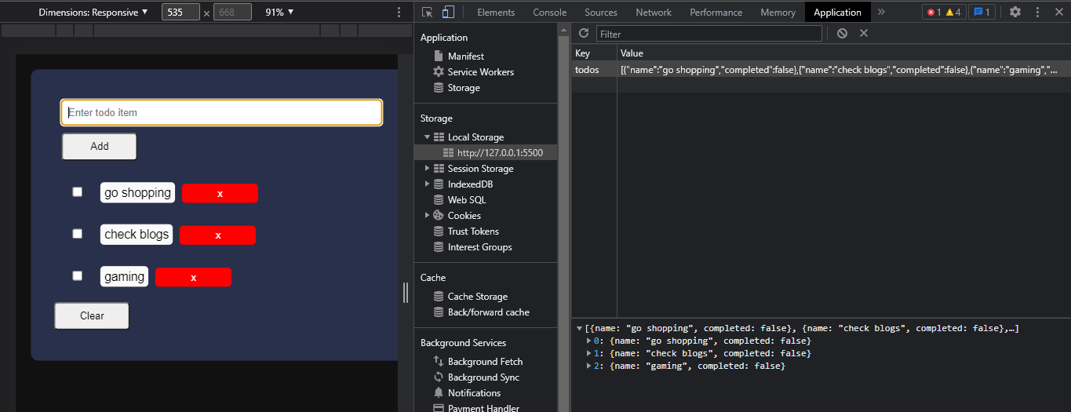Toggle the device toolbar icon

pyautogui.click(x=448, y=12)
